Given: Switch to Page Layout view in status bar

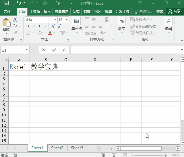Looking at the screenshot, I should click(114, 155).
